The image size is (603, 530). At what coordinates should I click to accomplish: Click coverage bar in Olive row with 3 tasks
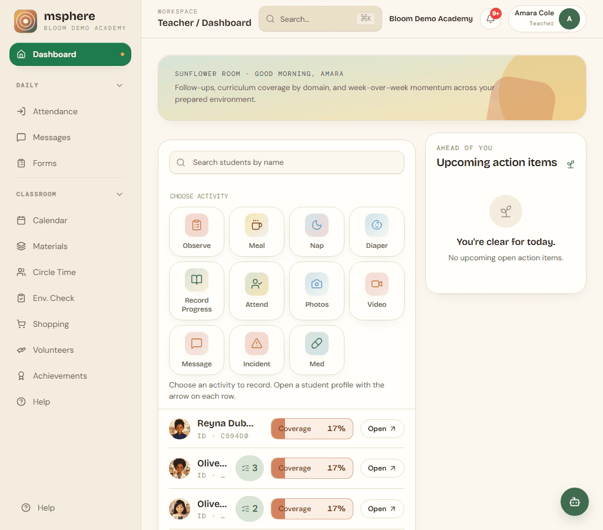point(312,468)
